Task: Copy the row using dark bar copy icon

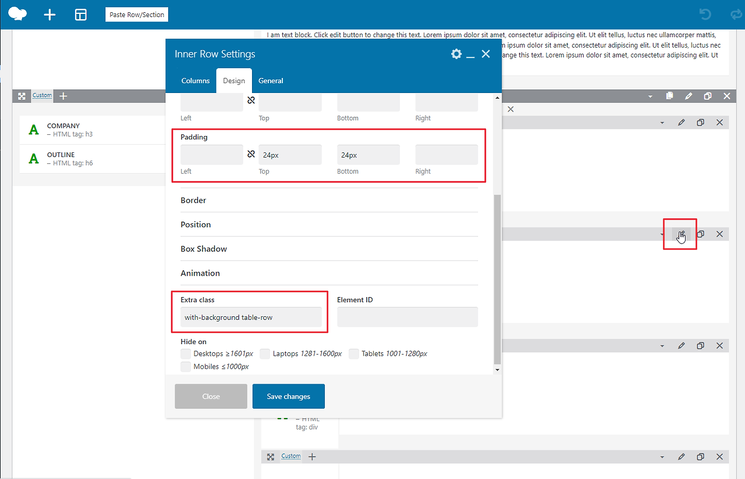Action: point(669,96)
